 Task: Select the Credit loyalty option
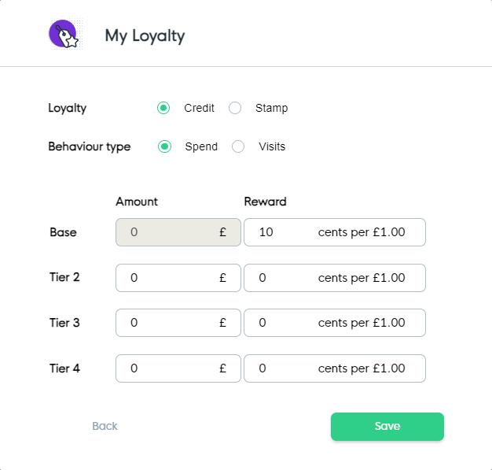tap(163, 109)
